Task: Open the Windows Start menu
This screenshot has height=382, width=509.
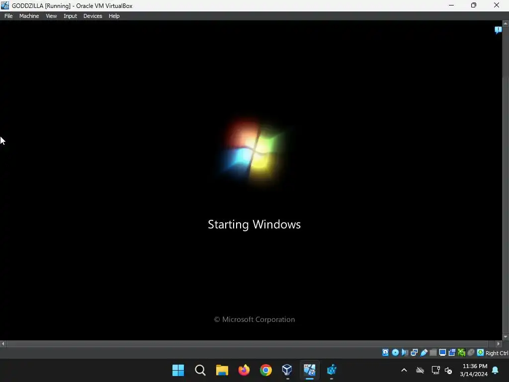Action: [178, 370]
